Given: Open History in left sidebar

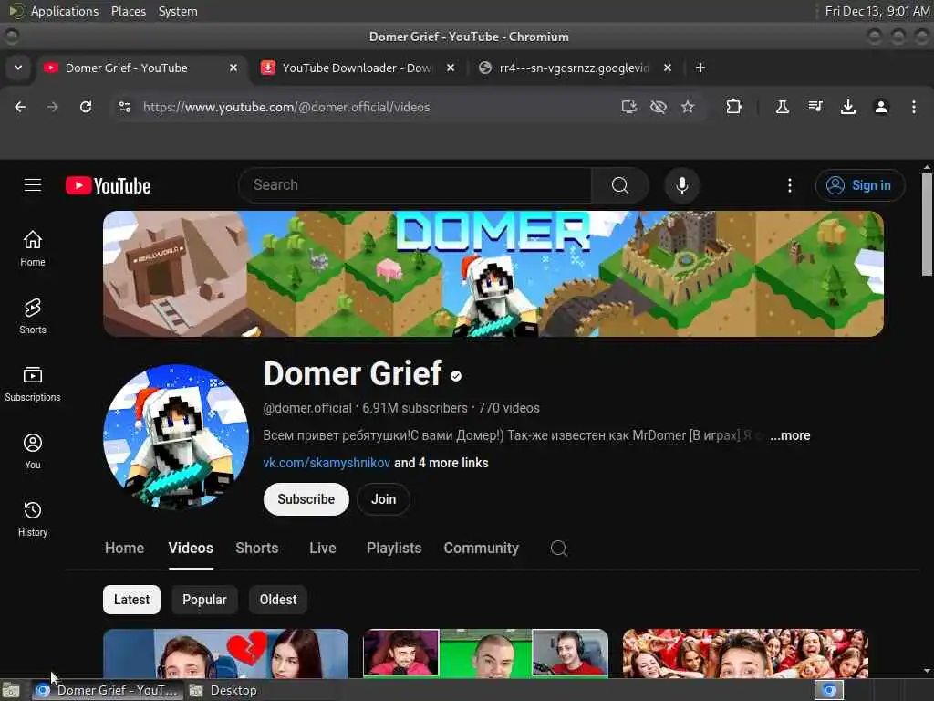Looking at the screenshot, I should pyautogui.click(x=33, y=518).
